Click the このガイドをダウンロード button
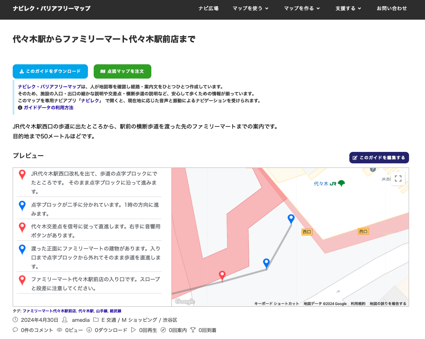Image resolution: width=425 pixels, height=339 pixels. [x=50, y=71]
